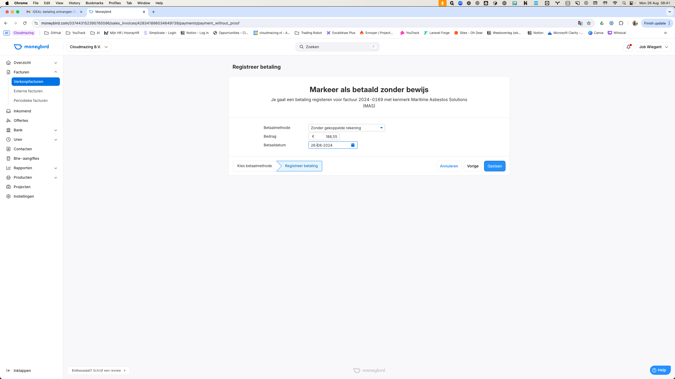Viewport: 675px width, 379px height.
Task: Click the Moneybird logo
Action: [31, 47]
